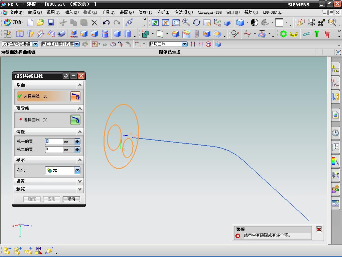Redo the last action

117,22
